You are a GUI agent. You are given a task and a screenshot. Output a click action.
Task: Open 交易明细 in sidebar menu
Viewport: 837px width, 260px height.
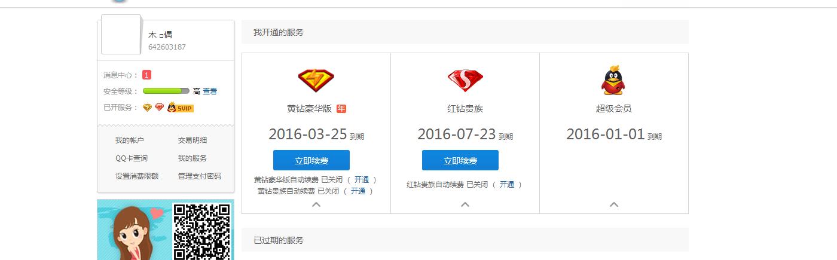193,140
